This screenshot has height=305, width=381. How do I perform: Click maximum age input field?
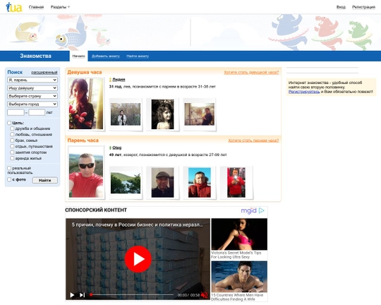[37, 112]
